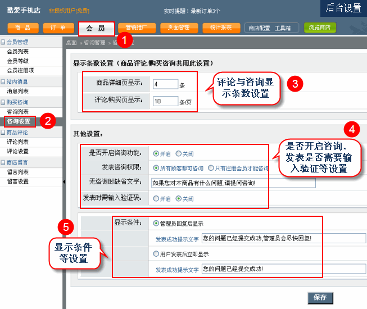Click the 非授权用户[免费] label
Image resolution: width=367 pixels, height=309 pixels.
(x=69, y=11)
